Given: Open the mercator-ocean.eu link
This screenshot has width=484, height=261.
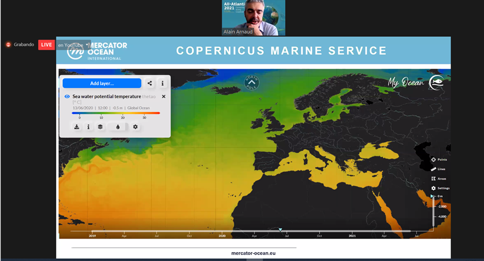Looking at the screenshot, I should [253, 253].
